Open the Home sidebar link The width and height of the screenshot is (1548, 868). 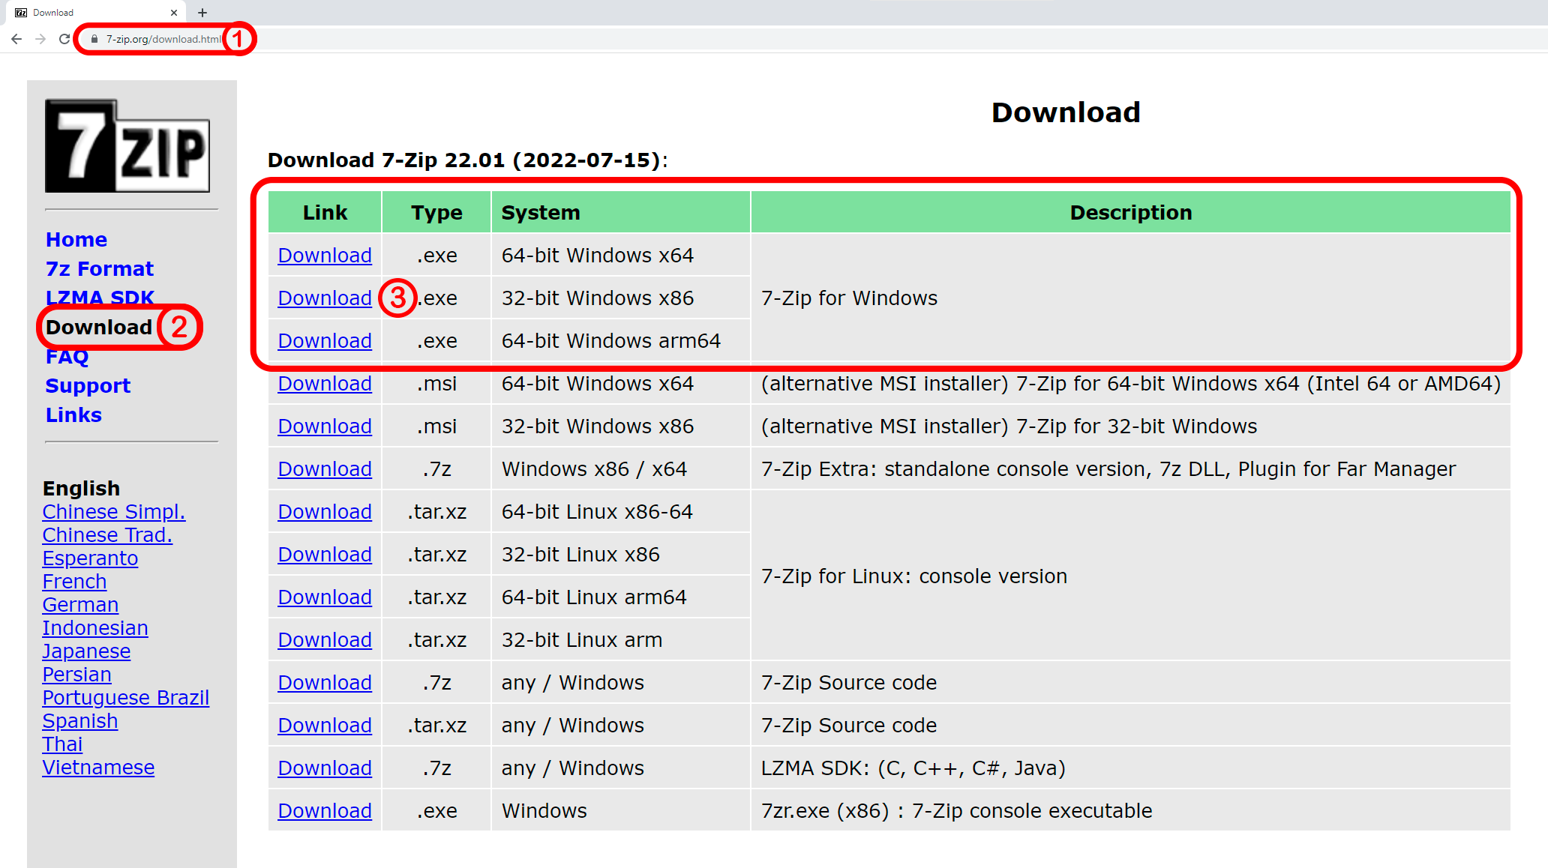(x=76, y=240)
